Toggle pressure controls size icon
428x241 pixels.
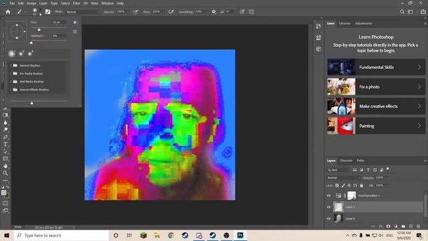coord(242,12)
